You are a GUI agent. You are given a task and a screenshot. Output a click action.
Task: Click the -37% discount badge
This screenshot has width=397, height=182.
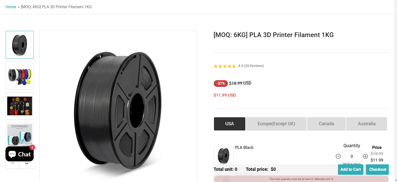(220, 83)
